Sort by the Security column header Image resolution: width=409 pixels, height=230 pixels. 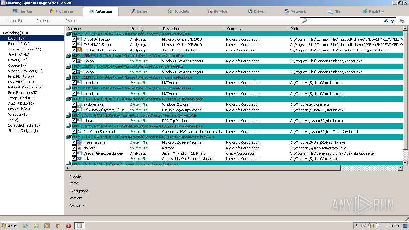click(145, 29)
